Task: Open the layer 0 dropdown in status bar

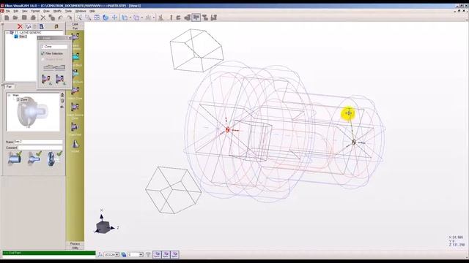Action: 141,255
